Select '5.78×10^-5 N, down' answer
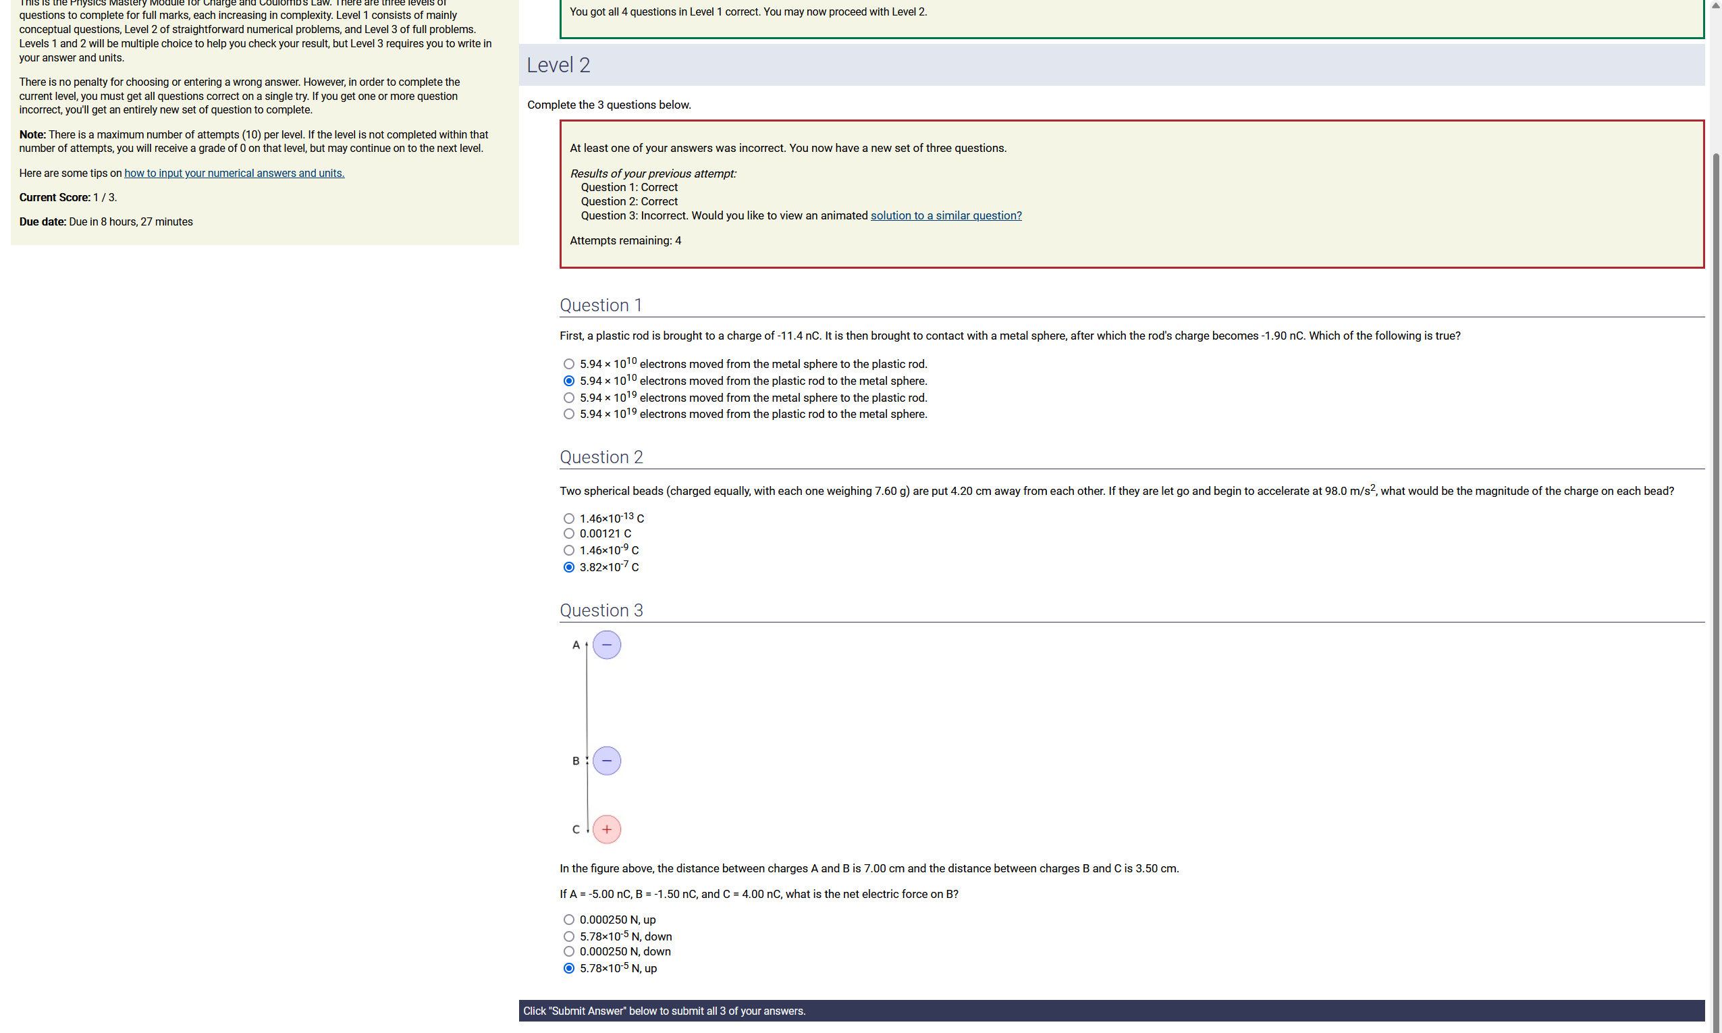The height and width of the screenshot is (1033, 1722). tap(568, 936)
